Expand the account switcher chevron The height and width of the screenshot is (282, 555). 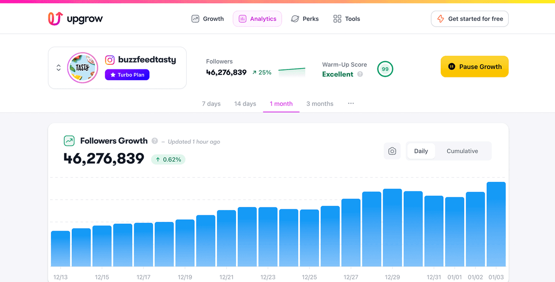click(58, 67)
